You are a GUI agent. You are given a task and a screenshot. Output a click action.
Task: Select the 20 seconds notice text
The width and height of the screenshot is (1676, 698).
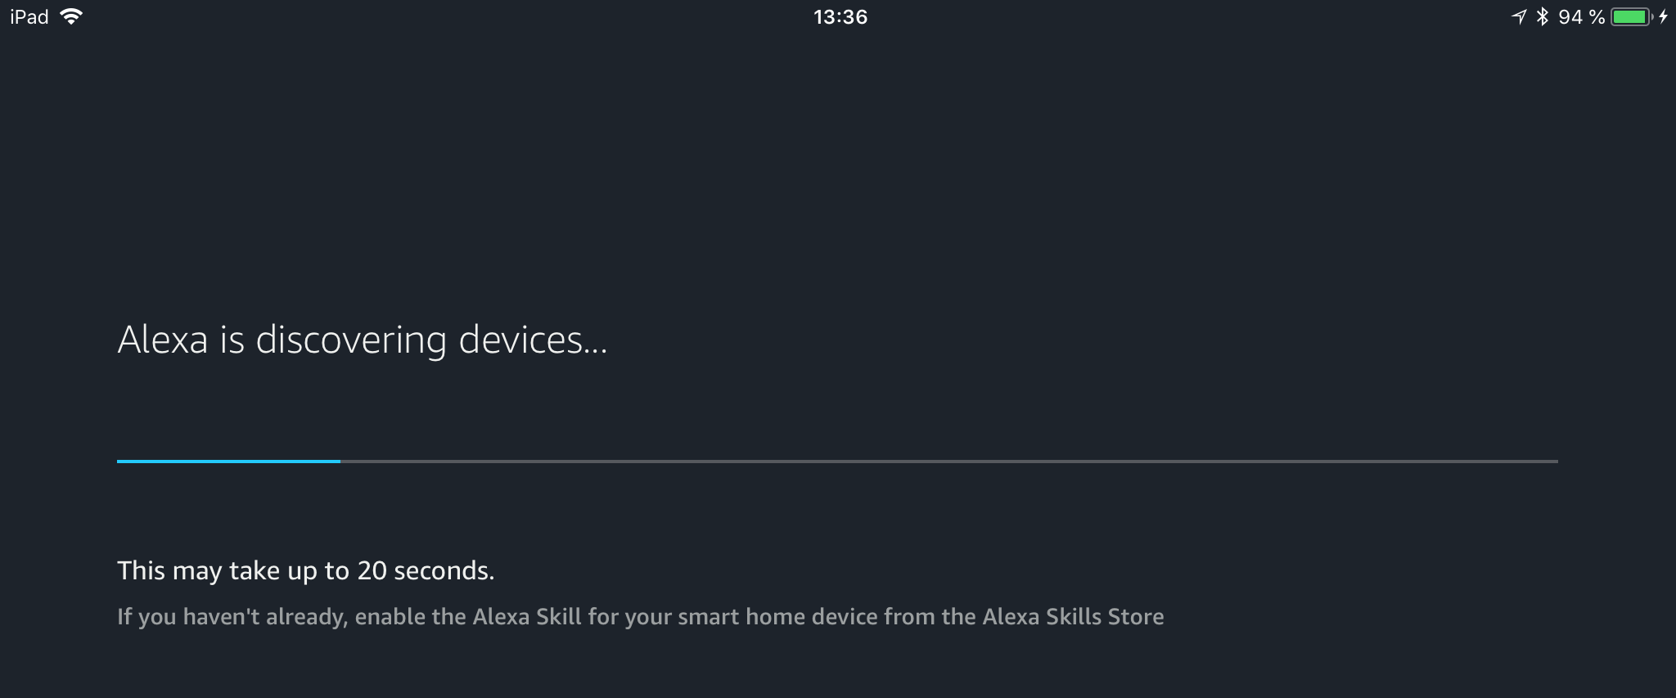(306, 570)
